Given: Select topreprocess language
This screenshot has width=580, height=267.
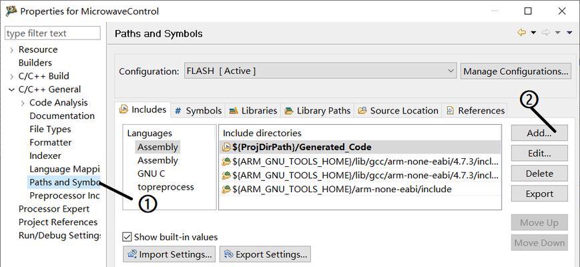Looking at the screenshot, I should pos(166,187).
